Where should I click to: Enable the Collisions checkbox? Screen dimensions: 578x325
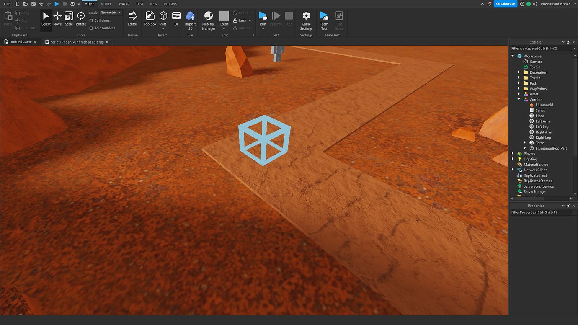(91, 20)
